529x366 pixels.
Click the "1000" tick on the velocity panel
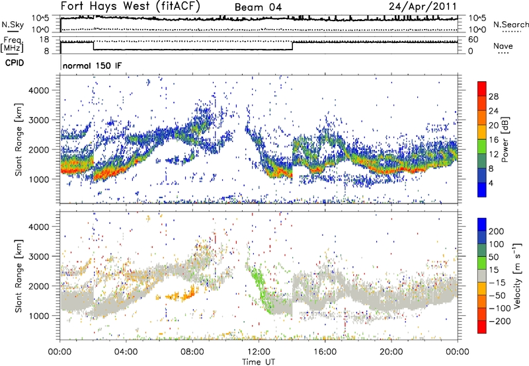tap(39, 316)
